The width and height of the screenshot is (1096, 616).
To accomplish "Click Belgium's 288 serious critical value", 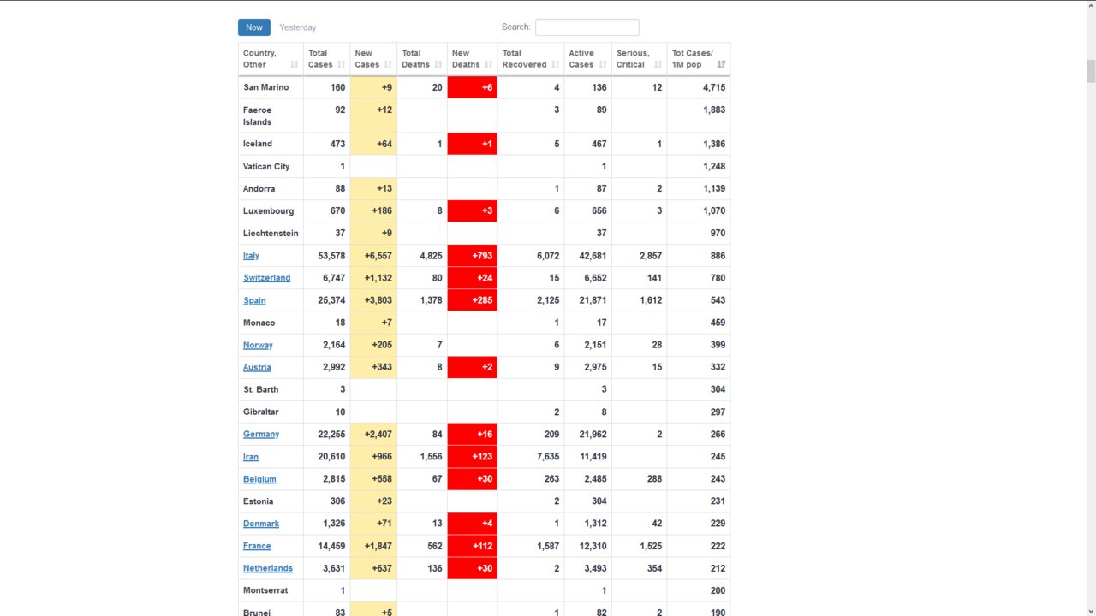I will click(654, 479).
